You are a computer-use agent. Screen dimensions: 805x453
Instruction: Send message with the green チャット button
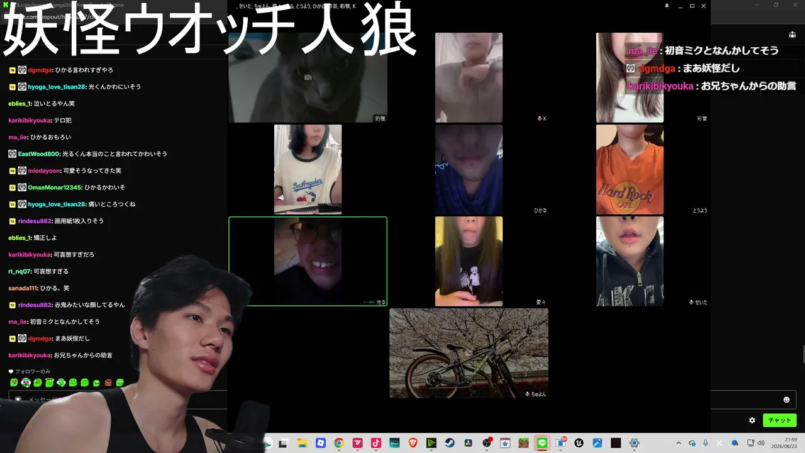coord(780,420)
